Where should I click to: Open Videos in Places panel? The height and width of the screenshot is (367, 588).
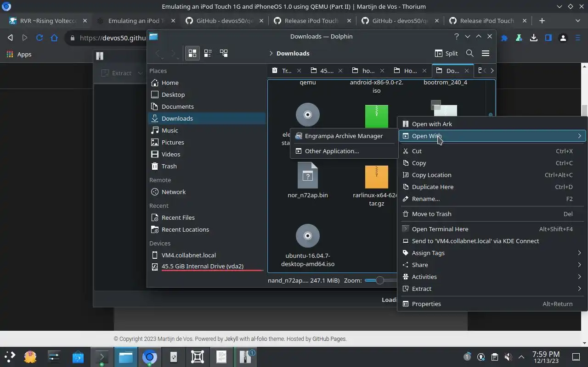[x=207, y=154]
